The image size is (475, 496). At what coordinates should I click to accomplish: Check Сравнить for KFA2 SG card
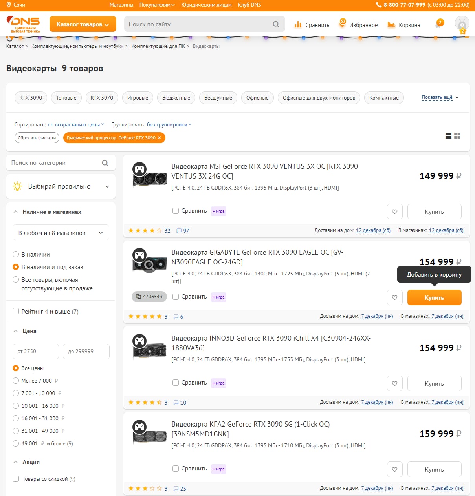(x=176, y=469)
